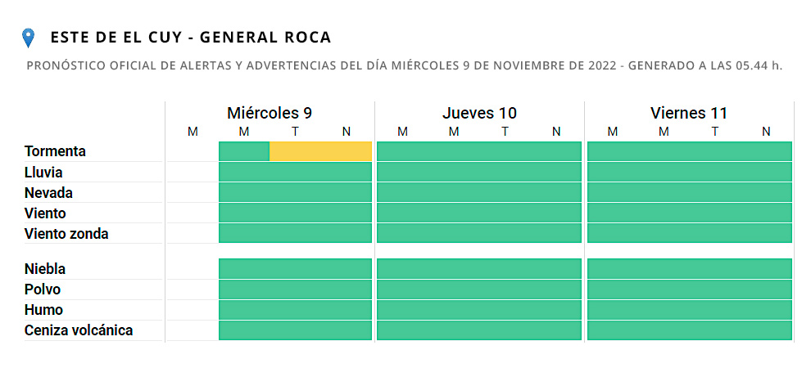Click the Humo bar for Miércoles 9

[295, 310]
